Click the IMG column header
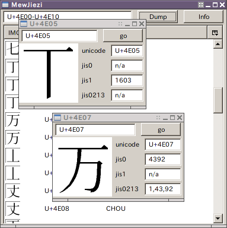The image size is (227, 228). tap(11, 33)
